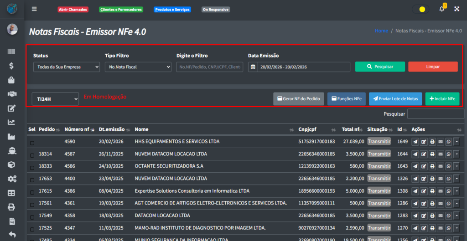Click the hamburger menu icon

click(34, 9)
